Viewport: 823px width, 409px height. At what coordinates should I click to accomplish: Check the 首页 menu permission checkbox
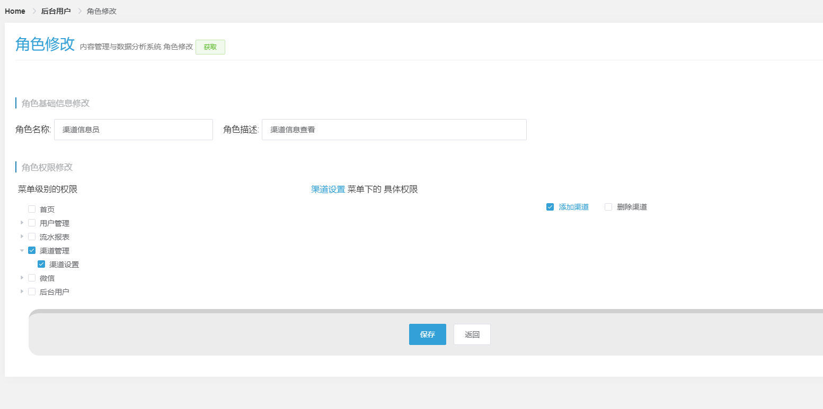point(32,209)
